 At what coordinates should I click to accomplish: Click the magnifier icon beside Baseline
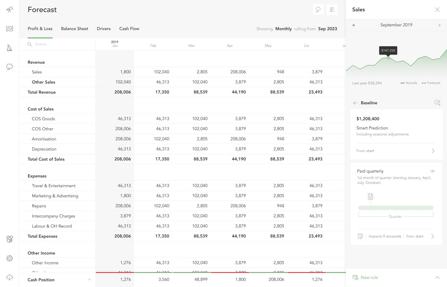coord(437,103)
